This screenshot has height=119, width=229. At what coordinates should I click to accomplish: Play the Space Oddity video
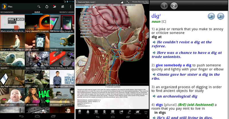coord(37,60)
